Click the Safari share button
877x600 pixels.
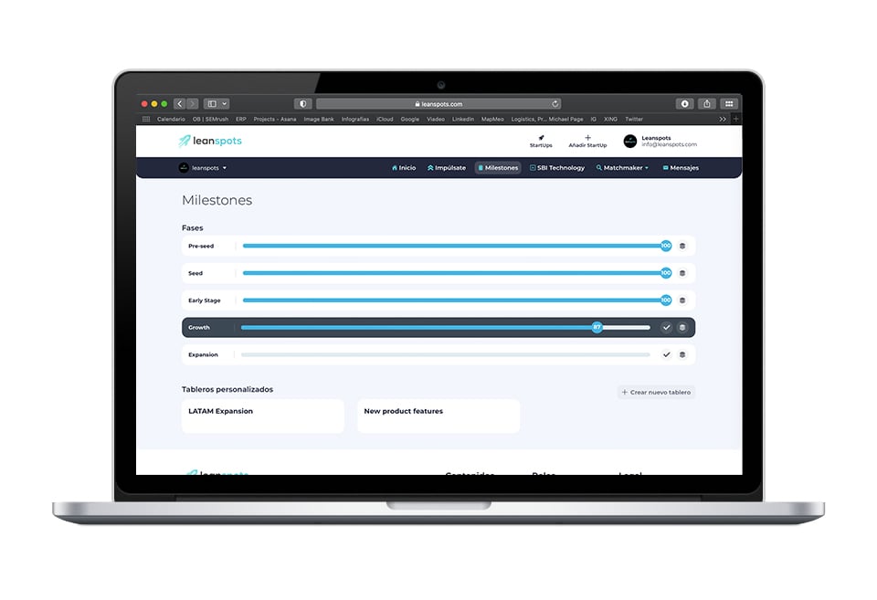coord(707,104)
